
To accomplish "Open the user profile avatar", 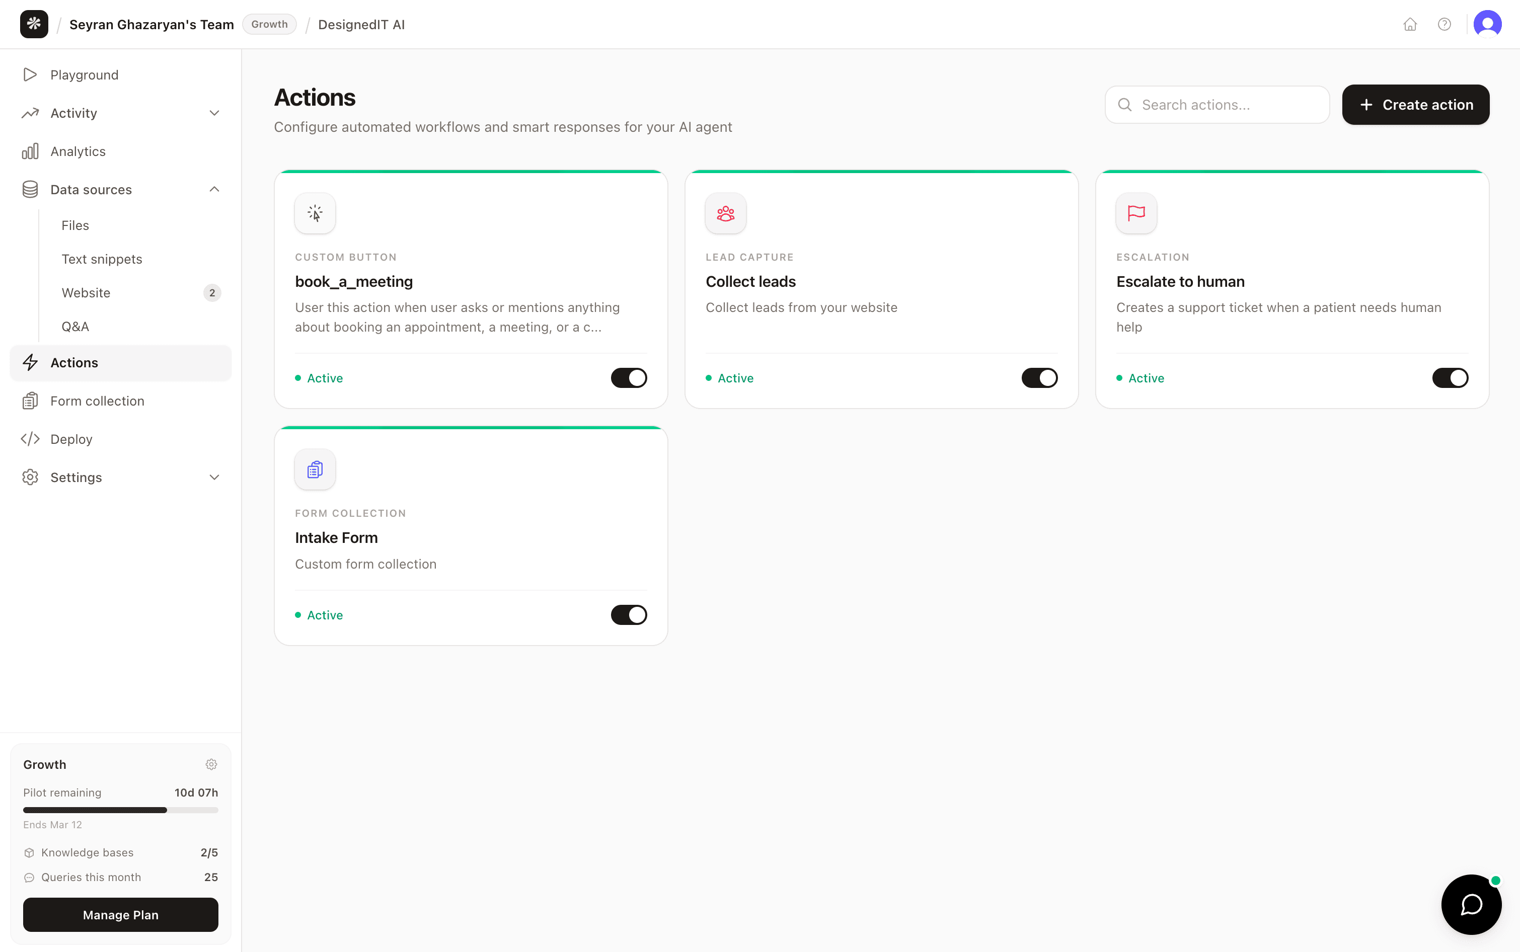I will 1487,25.
